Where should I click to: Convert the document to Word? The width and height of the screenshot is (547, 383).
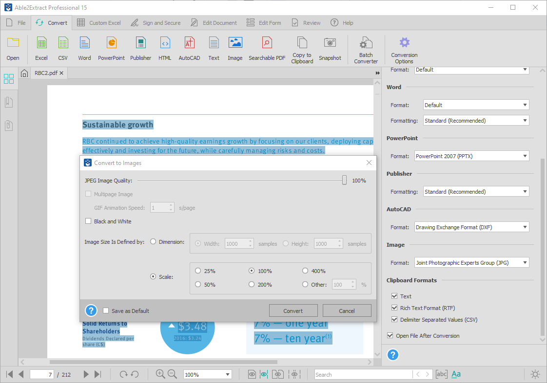[x=84, y=48]
